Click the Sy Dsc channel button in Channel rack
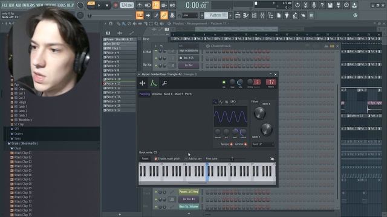The width and height of the screenshot is (387, 217). click(x=189, y=65)
